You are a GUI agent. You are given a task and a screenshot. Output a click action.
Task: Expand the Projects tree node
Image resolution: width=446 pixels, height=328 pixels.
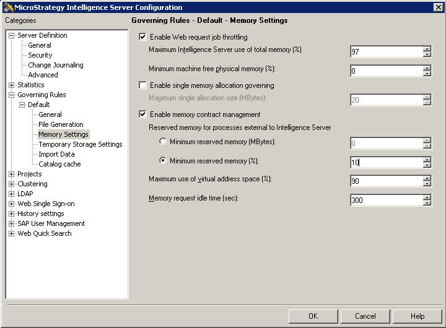coord(11,175)
